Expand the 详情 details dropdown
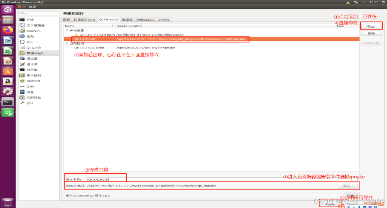The image size is (387, 208). pos(352,196)
